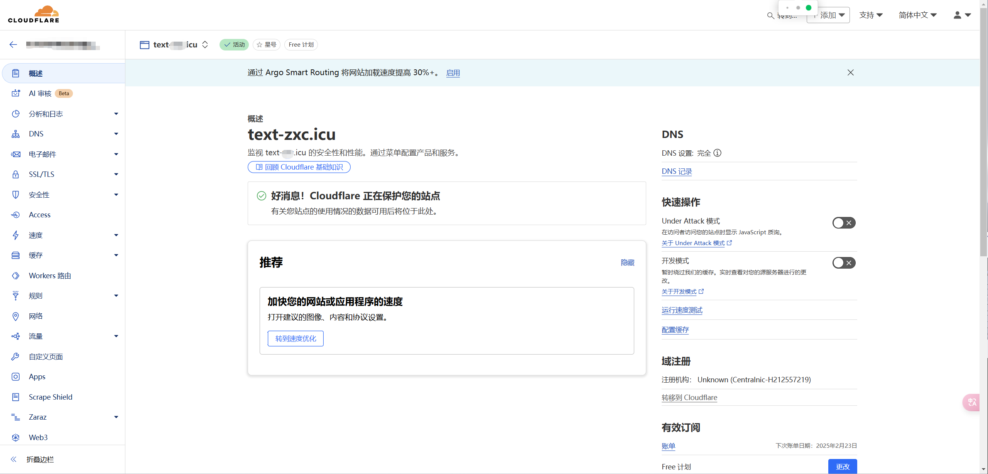Click the blue 更改 plan button
Viewport: 988px width, 474px height.
coord(843,466)
